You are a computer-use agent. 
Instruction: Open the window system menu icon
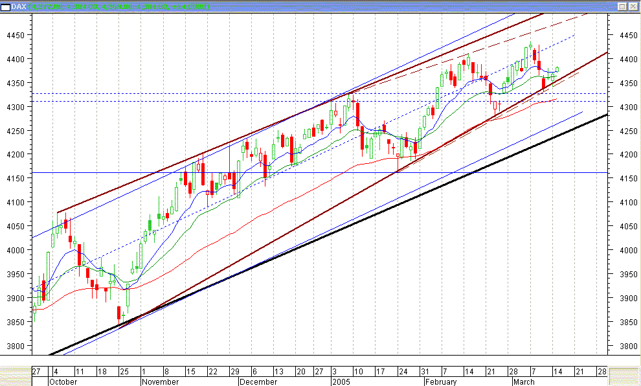pyautogui.click(x=6, y=5)
